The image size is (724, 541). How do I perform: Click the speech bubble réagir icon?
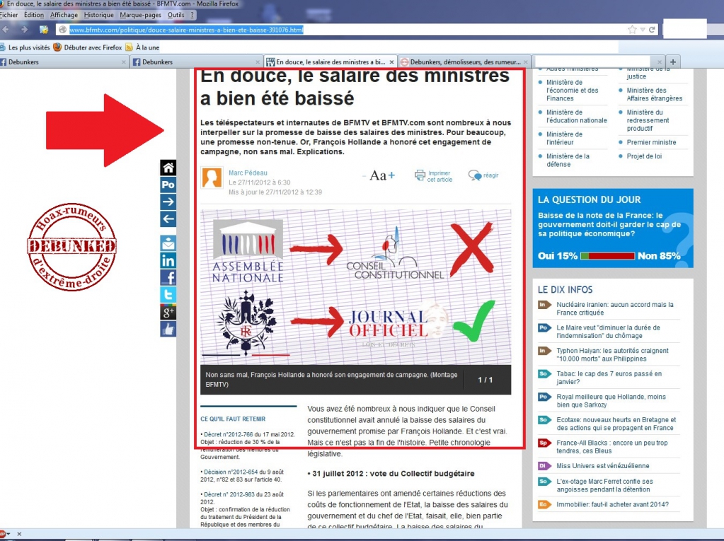tap(475, 175)
